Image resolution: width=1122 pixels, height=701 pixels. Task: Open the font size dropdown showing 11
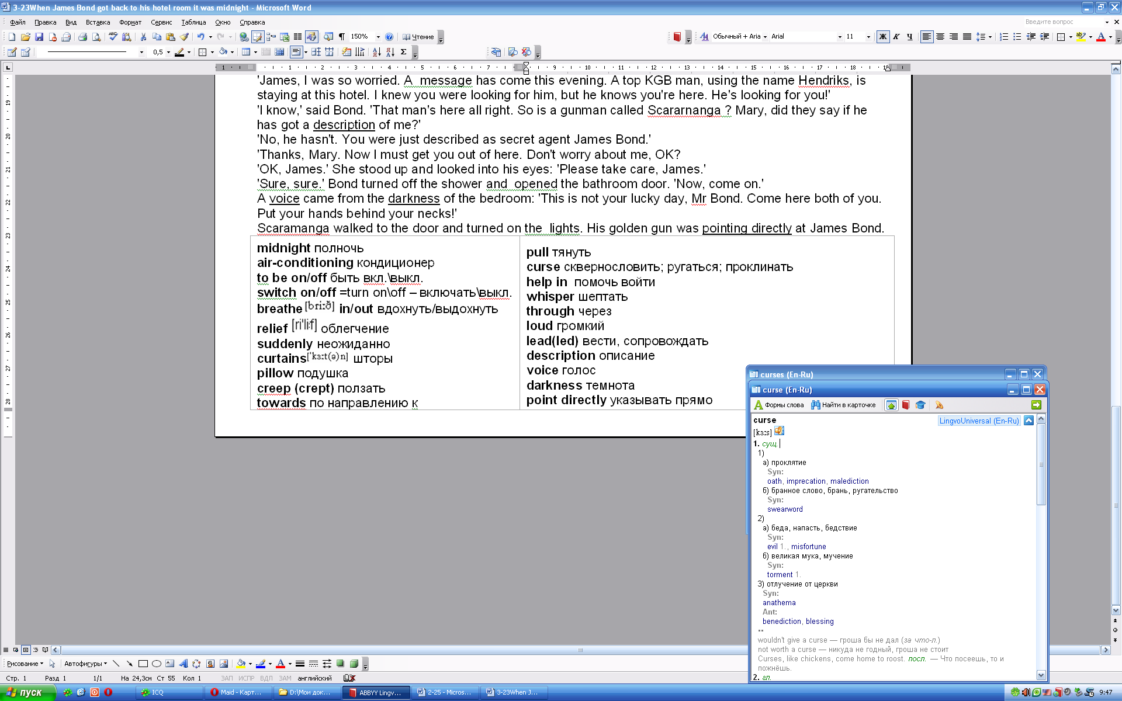tap(868, 37)
